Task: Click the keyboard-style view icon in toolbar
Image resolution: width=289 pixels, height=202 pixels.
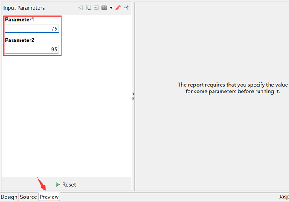Action: pos(104,8)
